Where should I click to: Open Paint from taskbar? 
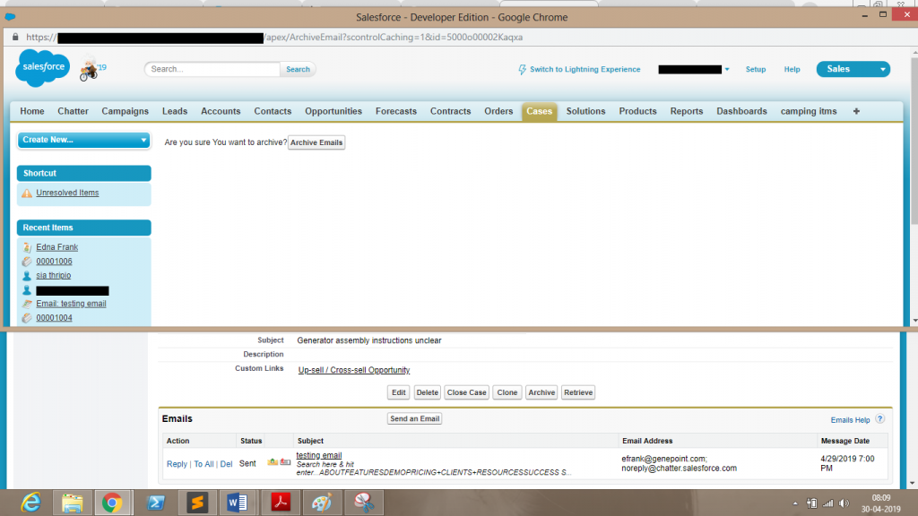322,503
